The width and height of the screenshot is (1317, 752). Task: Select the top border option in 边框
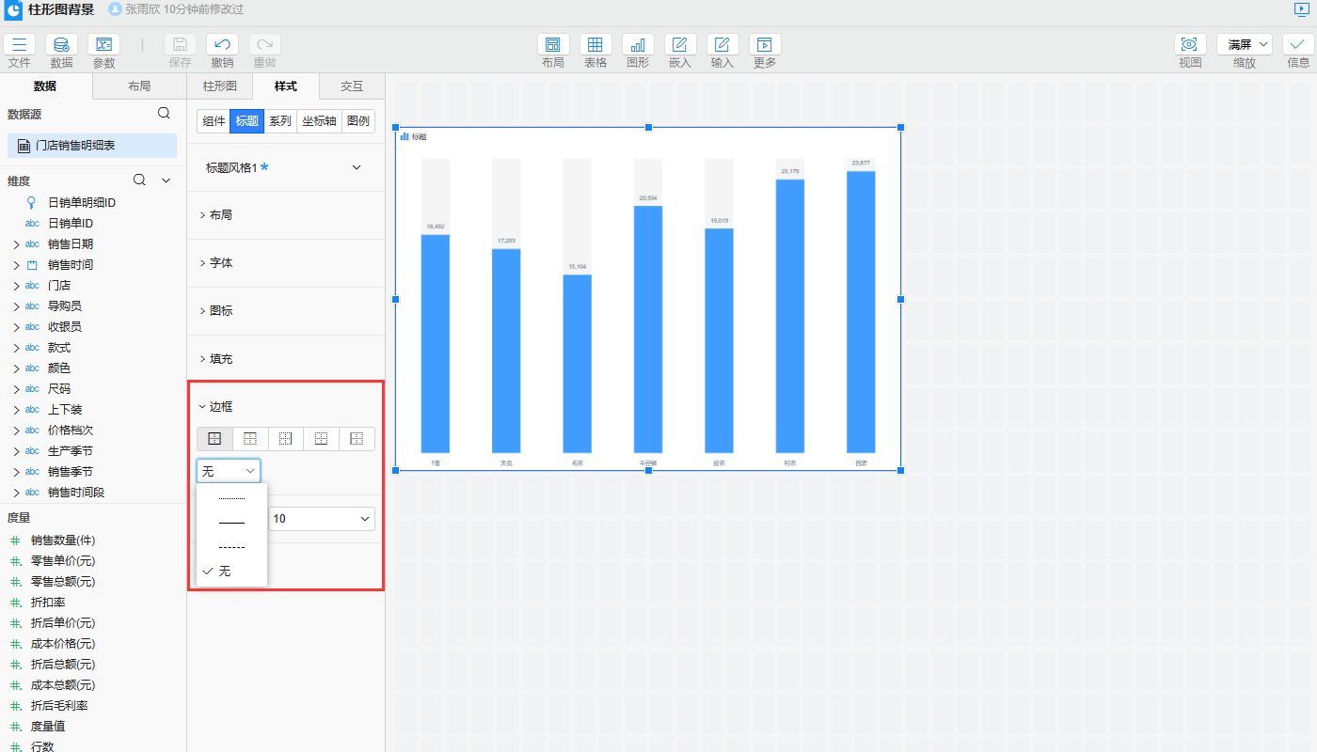click(x=250, y=439)
